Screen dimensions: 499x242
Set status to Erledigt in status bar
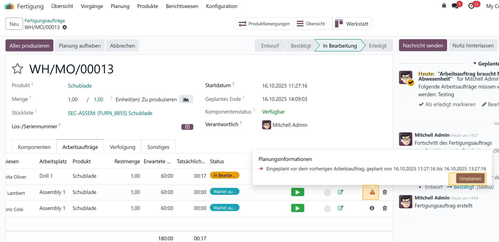[377, 46]
